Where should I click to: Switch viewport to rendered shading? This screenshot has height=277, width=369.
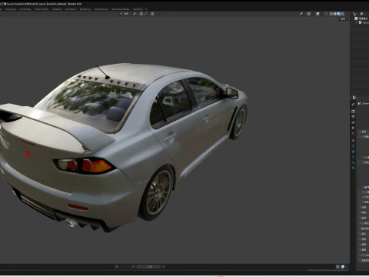point(343,14)
